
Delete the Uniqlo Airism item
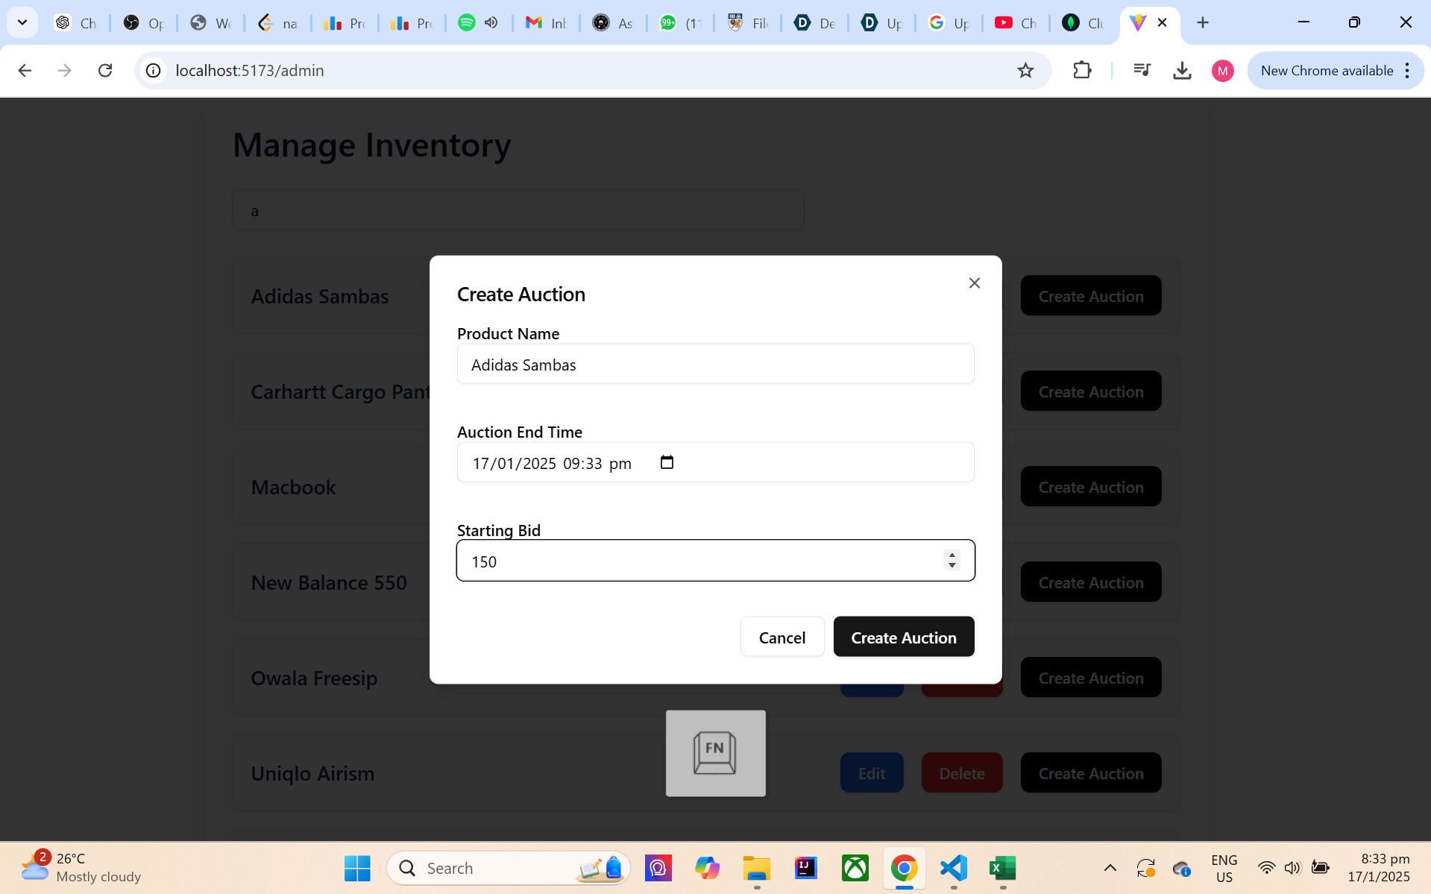[961, 772]
